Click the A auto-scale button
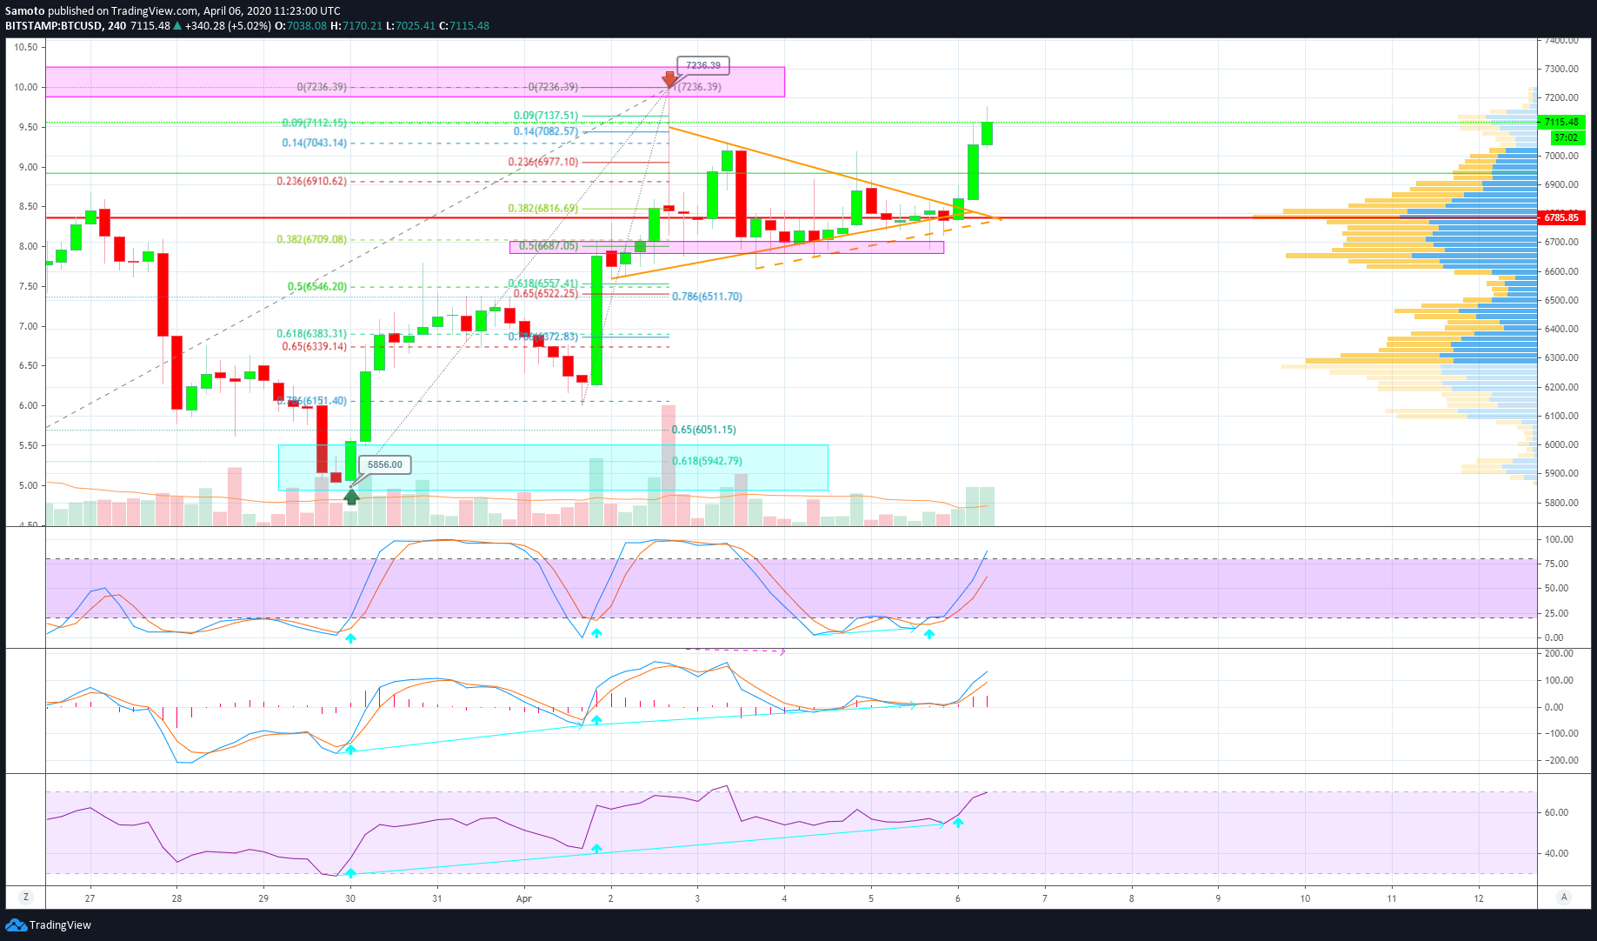Screen dimensions: 1597x941 1564,898
